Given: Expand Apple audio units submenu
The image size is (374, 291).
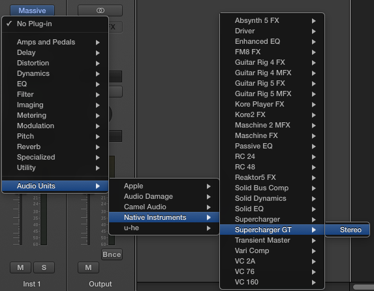Looking at the screenshot, I should (164, 186).
